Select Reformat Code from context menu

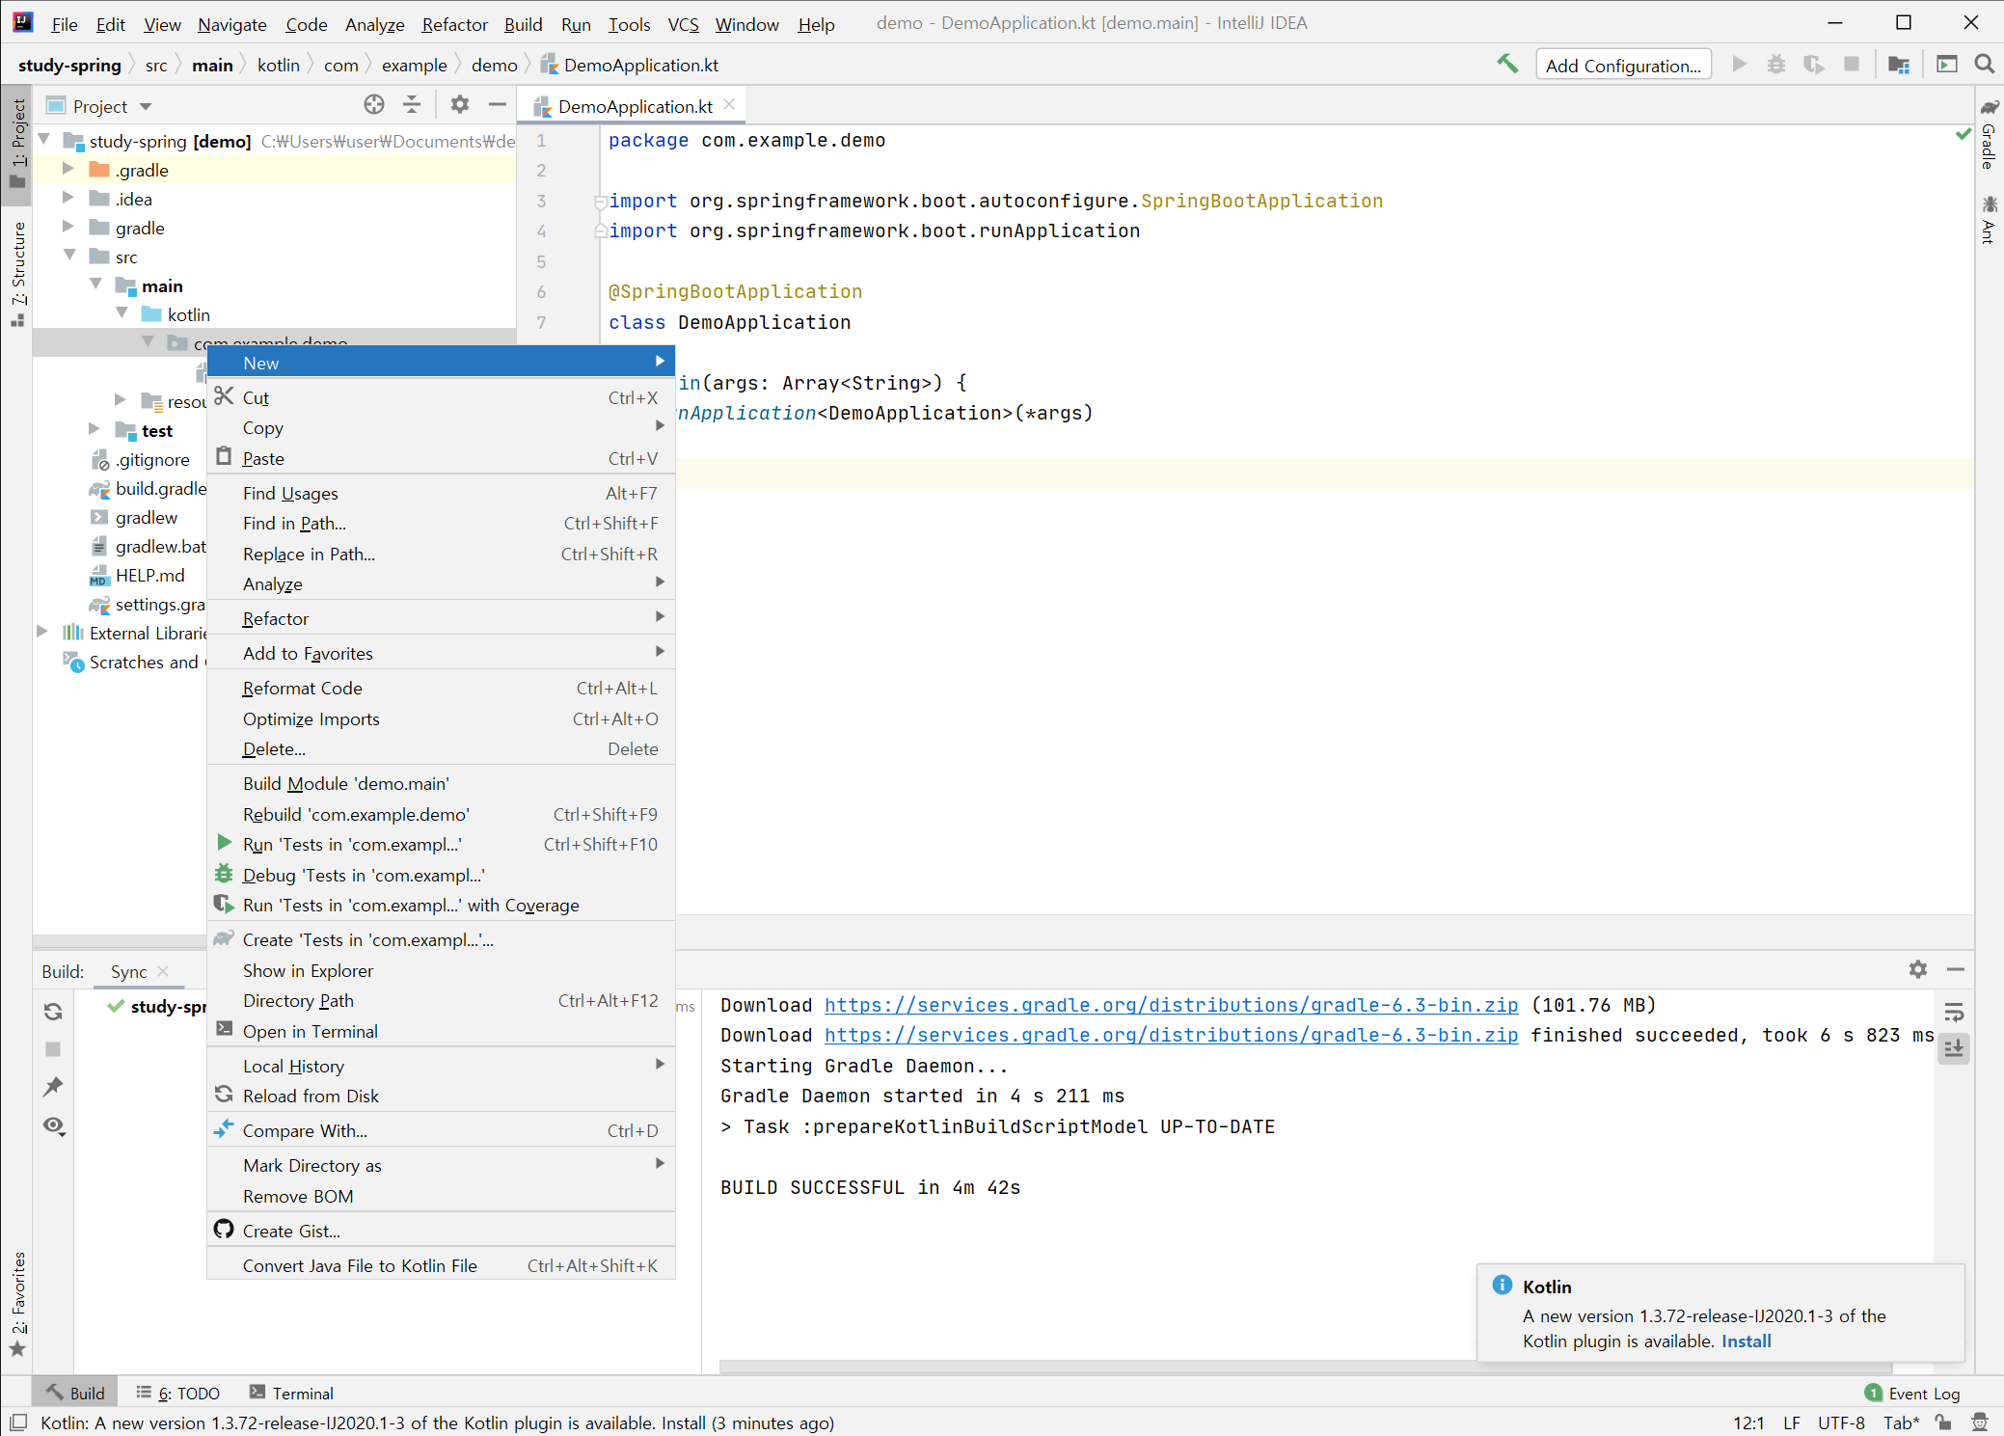[x=302, y=688]
